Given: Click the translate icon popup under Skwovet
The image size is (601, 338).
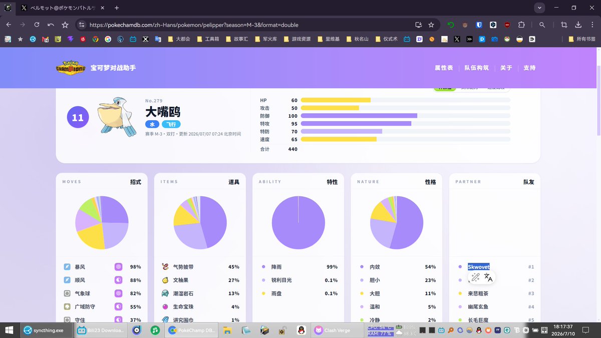Looking at the screenshot, I should coord(488,277).
